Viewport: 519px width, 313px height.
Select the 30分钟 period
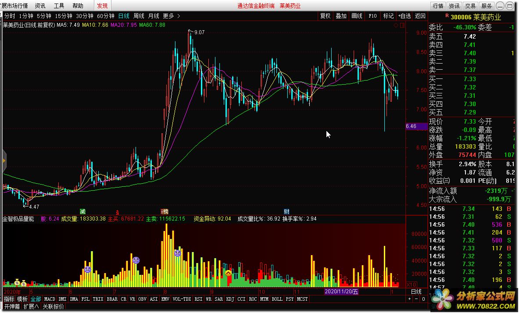click(x=85, y=16)
